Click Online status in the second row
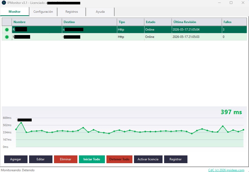This screenshot has width=249, height=172. pos(150,37)
